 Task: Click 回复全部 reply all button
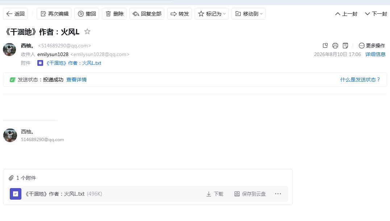(x=147, y=14)
